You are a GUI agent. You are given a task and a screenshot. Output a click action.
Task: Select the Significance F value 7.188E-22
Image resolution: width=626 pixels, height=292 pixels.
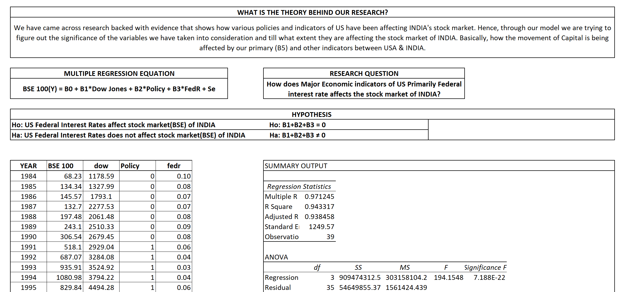(x=489, y=277)
